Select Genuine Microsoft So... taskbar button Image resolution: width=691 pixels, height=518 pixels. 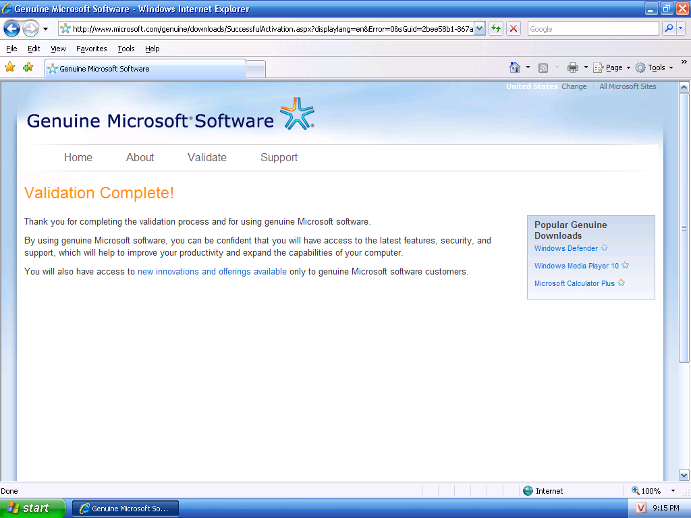tap(126, 509)
